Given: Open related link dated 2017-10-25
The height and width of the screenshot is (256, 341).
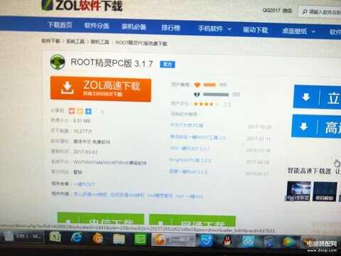Looking at the screenshot, I should pos(187,125).
